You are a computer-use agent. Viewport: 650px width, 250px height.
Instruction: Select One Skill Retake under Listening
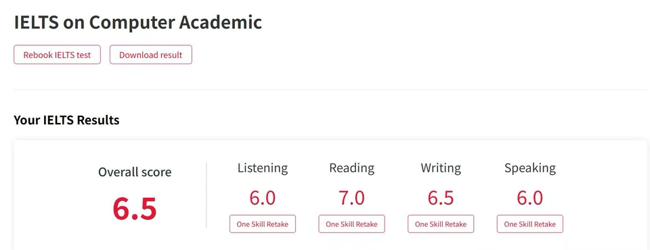tap(263, 224)
